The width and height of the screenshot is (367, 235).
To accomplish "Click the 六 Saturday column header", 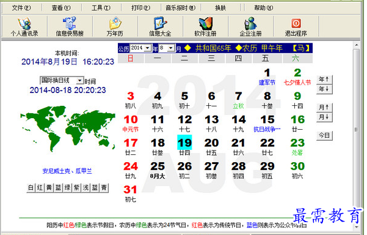I will (297, 58).
